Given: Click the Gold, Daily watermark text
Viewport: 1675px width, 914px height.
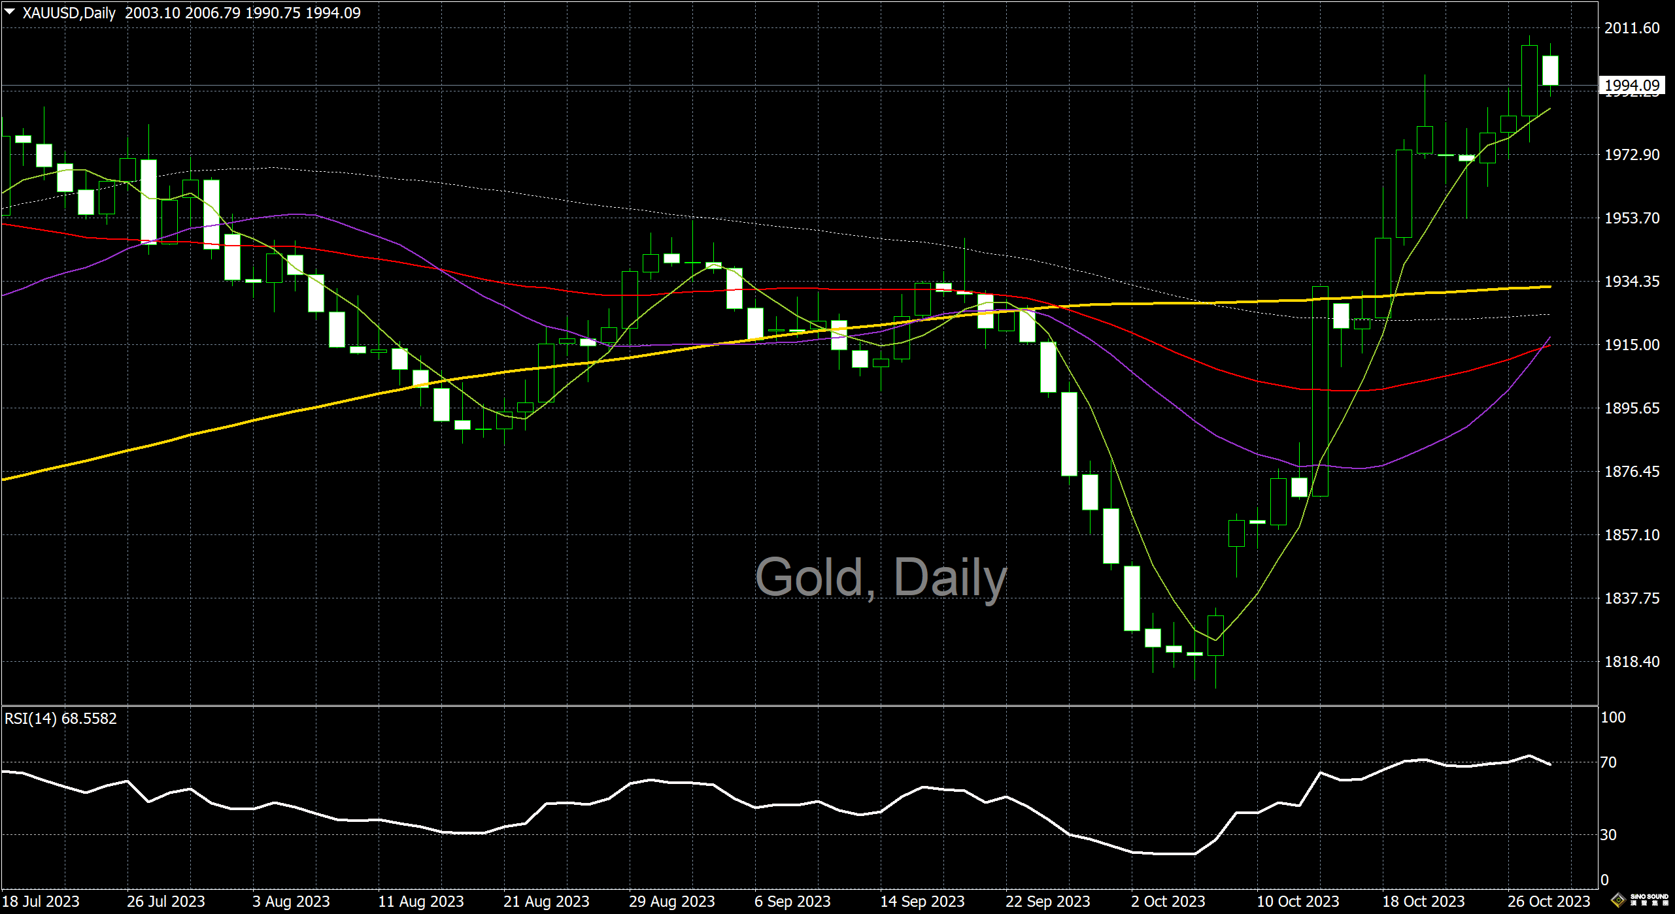Looking at the screenshot, I should (x=881, y=578).
